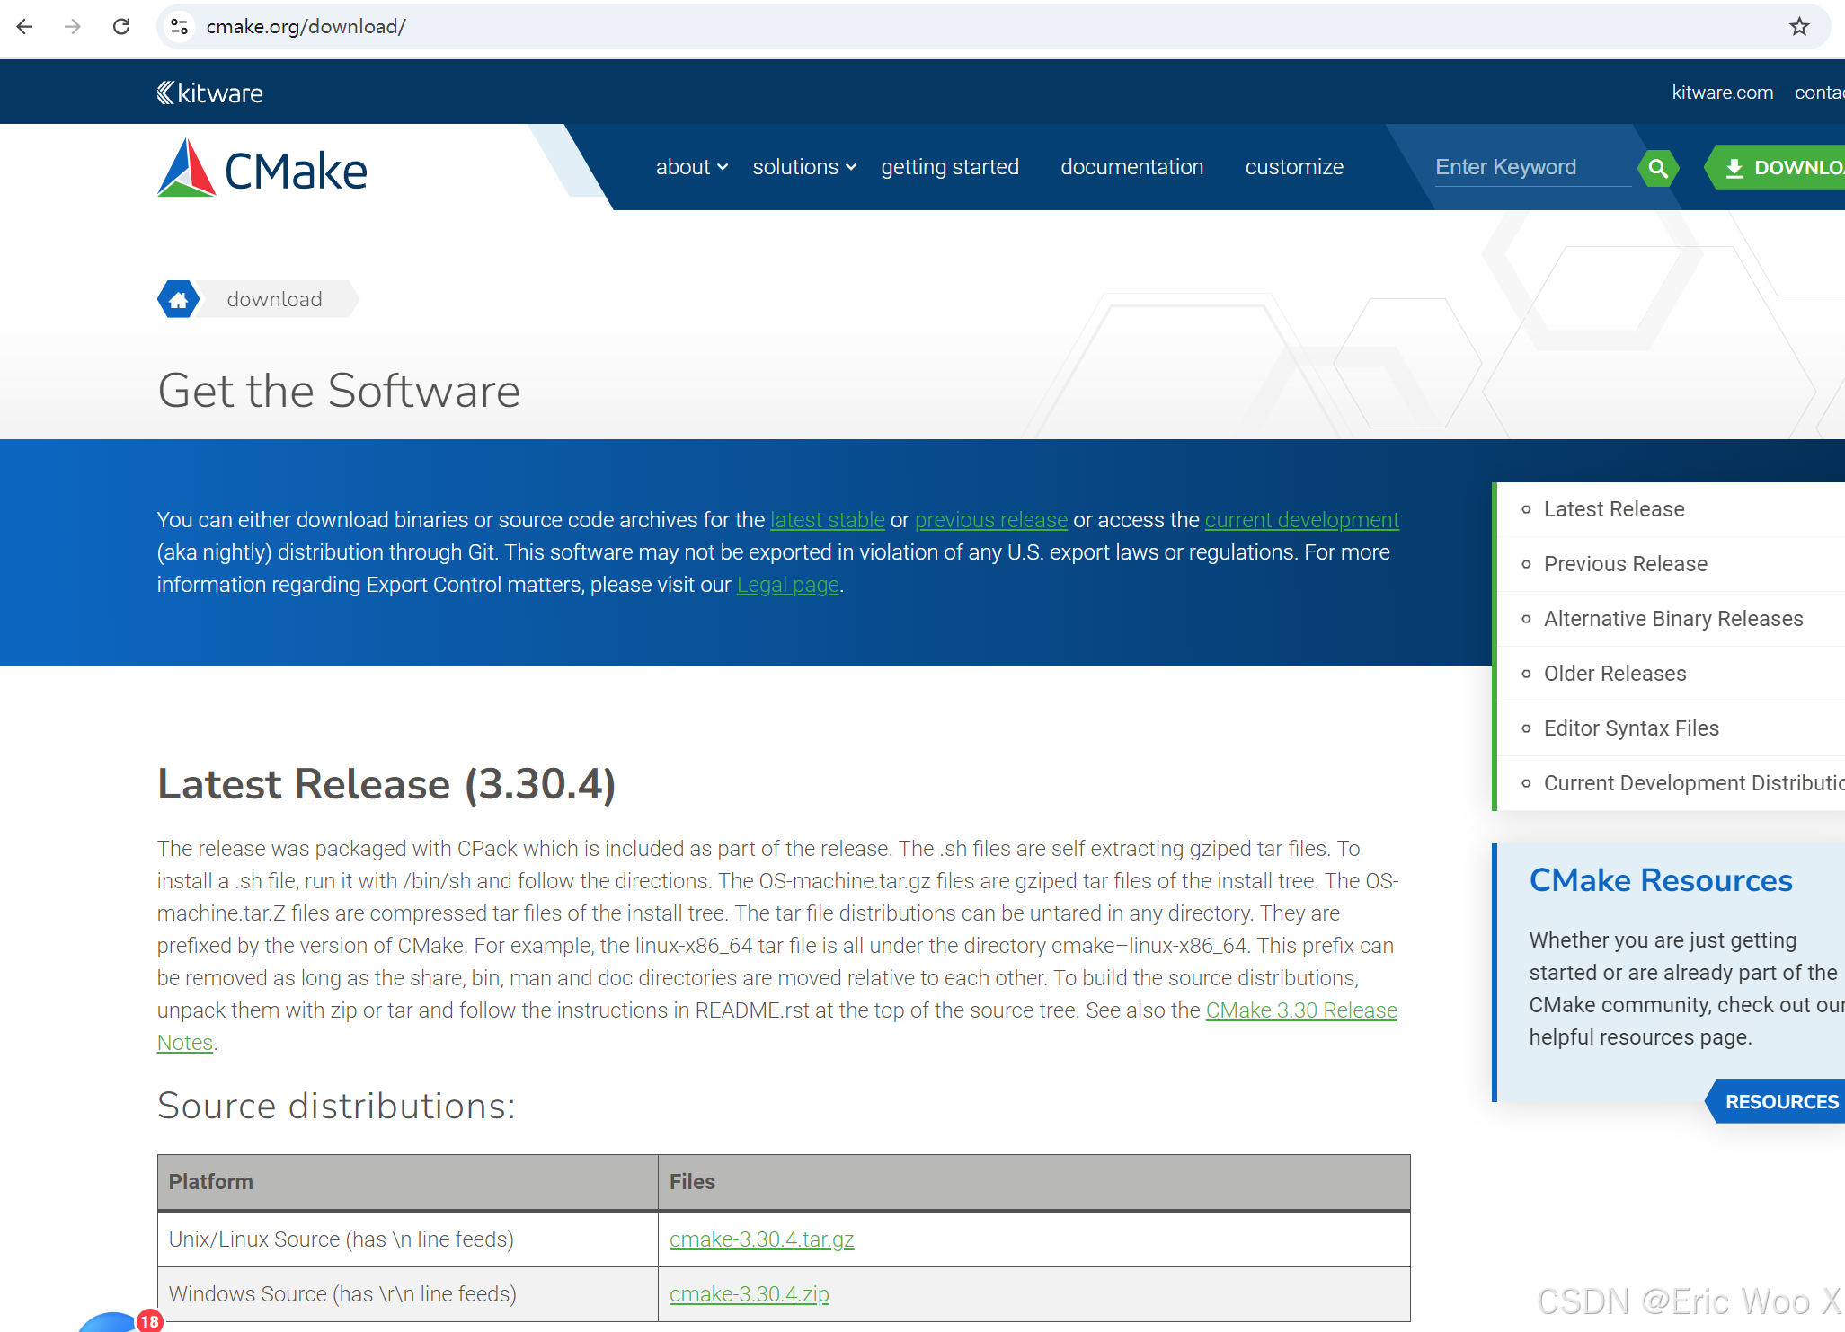Jump to the Older Releases section
Screen dimensions: 1845x1332
(x=1615, y=674)
